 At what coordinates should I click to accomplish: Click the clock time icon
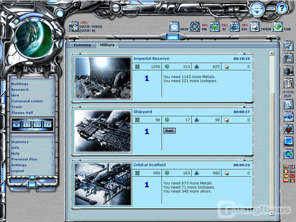174,27
